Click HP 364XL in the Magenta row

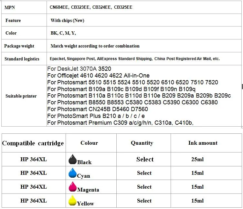coord(34,187)
